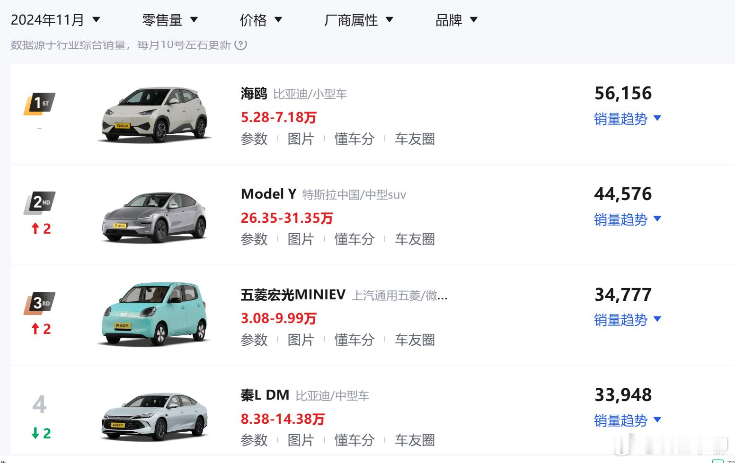Open the 秦L DM car image
735x463 pixels.
click(155, 417)
